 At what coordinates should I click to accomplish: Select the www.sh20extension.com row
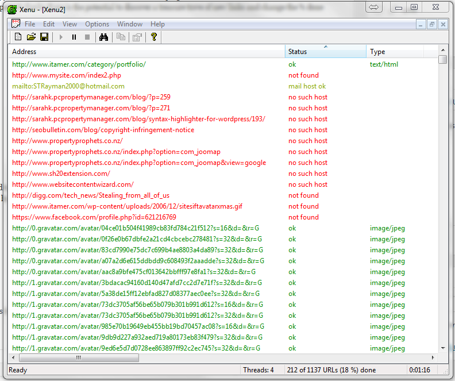[222, 174]
